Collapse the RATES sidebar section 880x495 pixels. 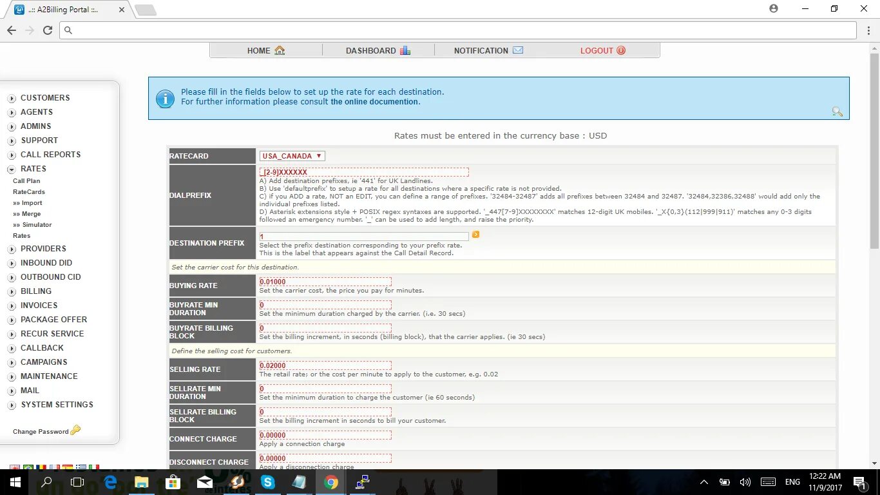click(12, 169)
